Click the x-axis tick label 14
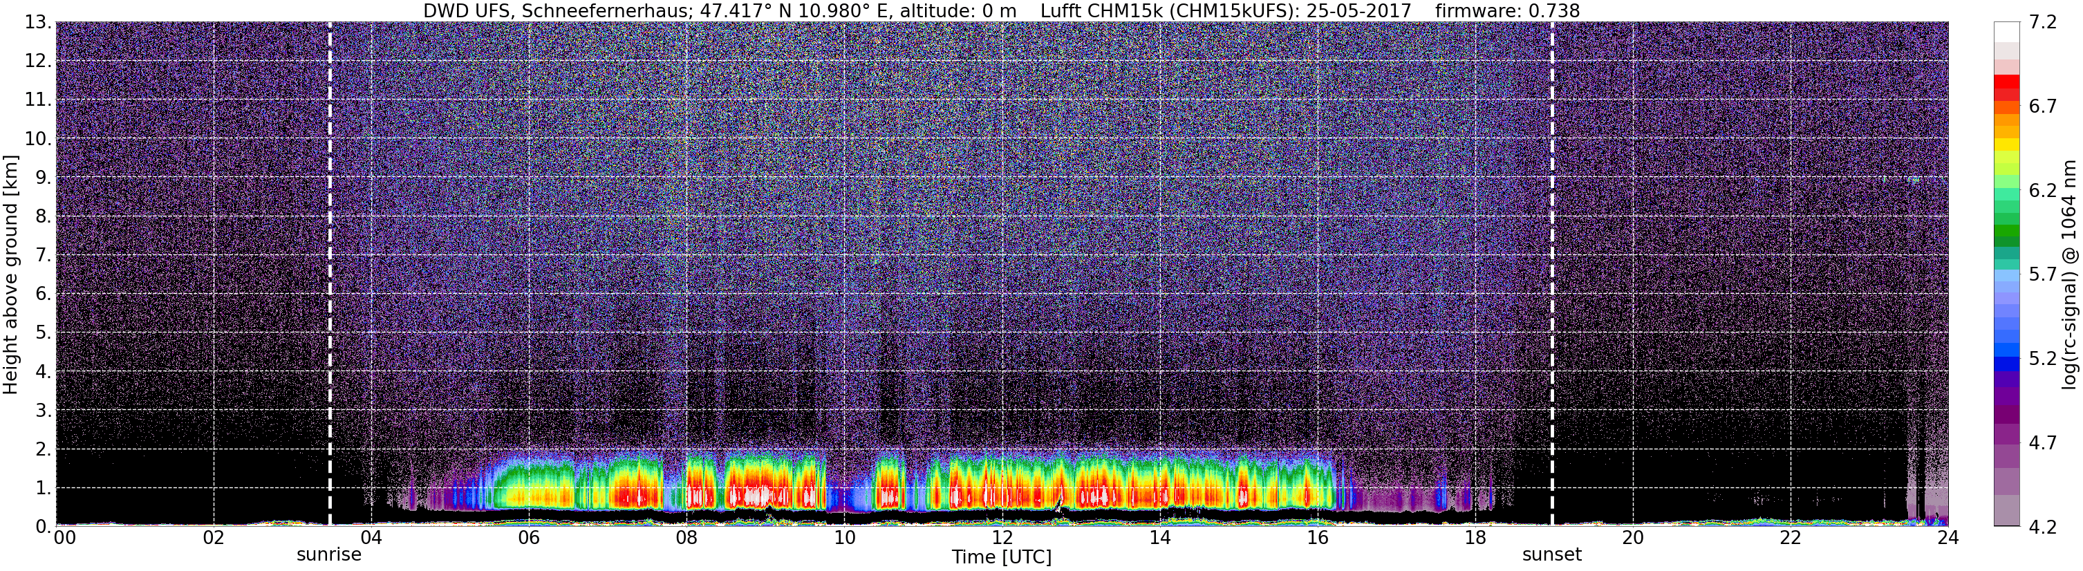This screenshot has height=571, width=2083. pyautogui.click(x=1159, y=538)
